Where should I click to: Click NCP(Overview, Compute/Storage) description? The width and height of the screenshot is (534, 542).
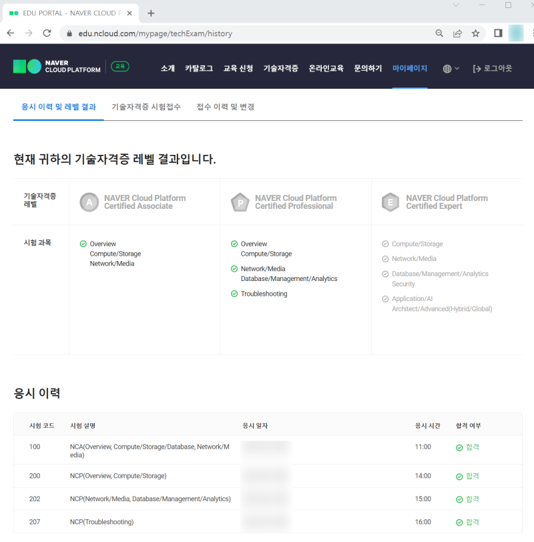click(x=118, y=476)
